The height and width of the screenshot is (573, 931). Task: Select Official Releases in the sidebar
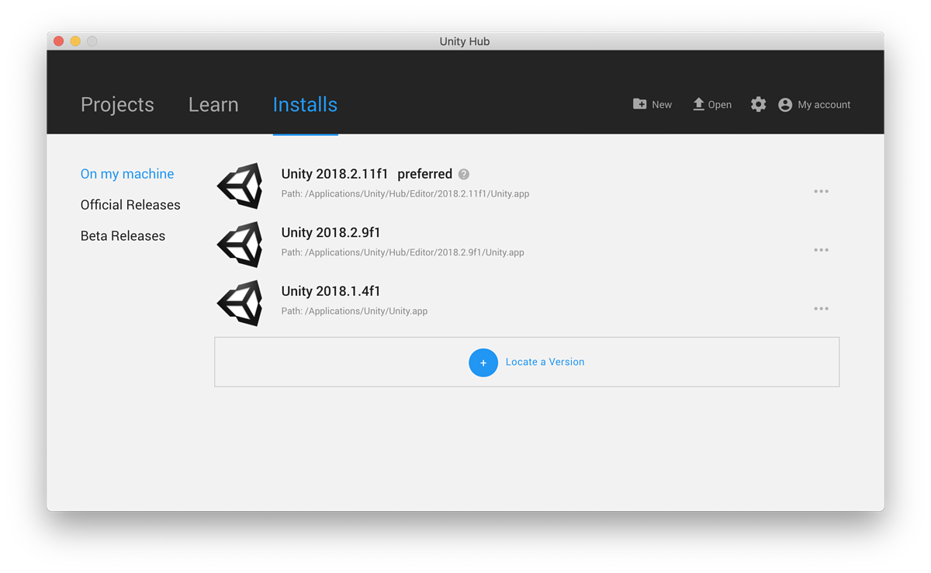130,204
